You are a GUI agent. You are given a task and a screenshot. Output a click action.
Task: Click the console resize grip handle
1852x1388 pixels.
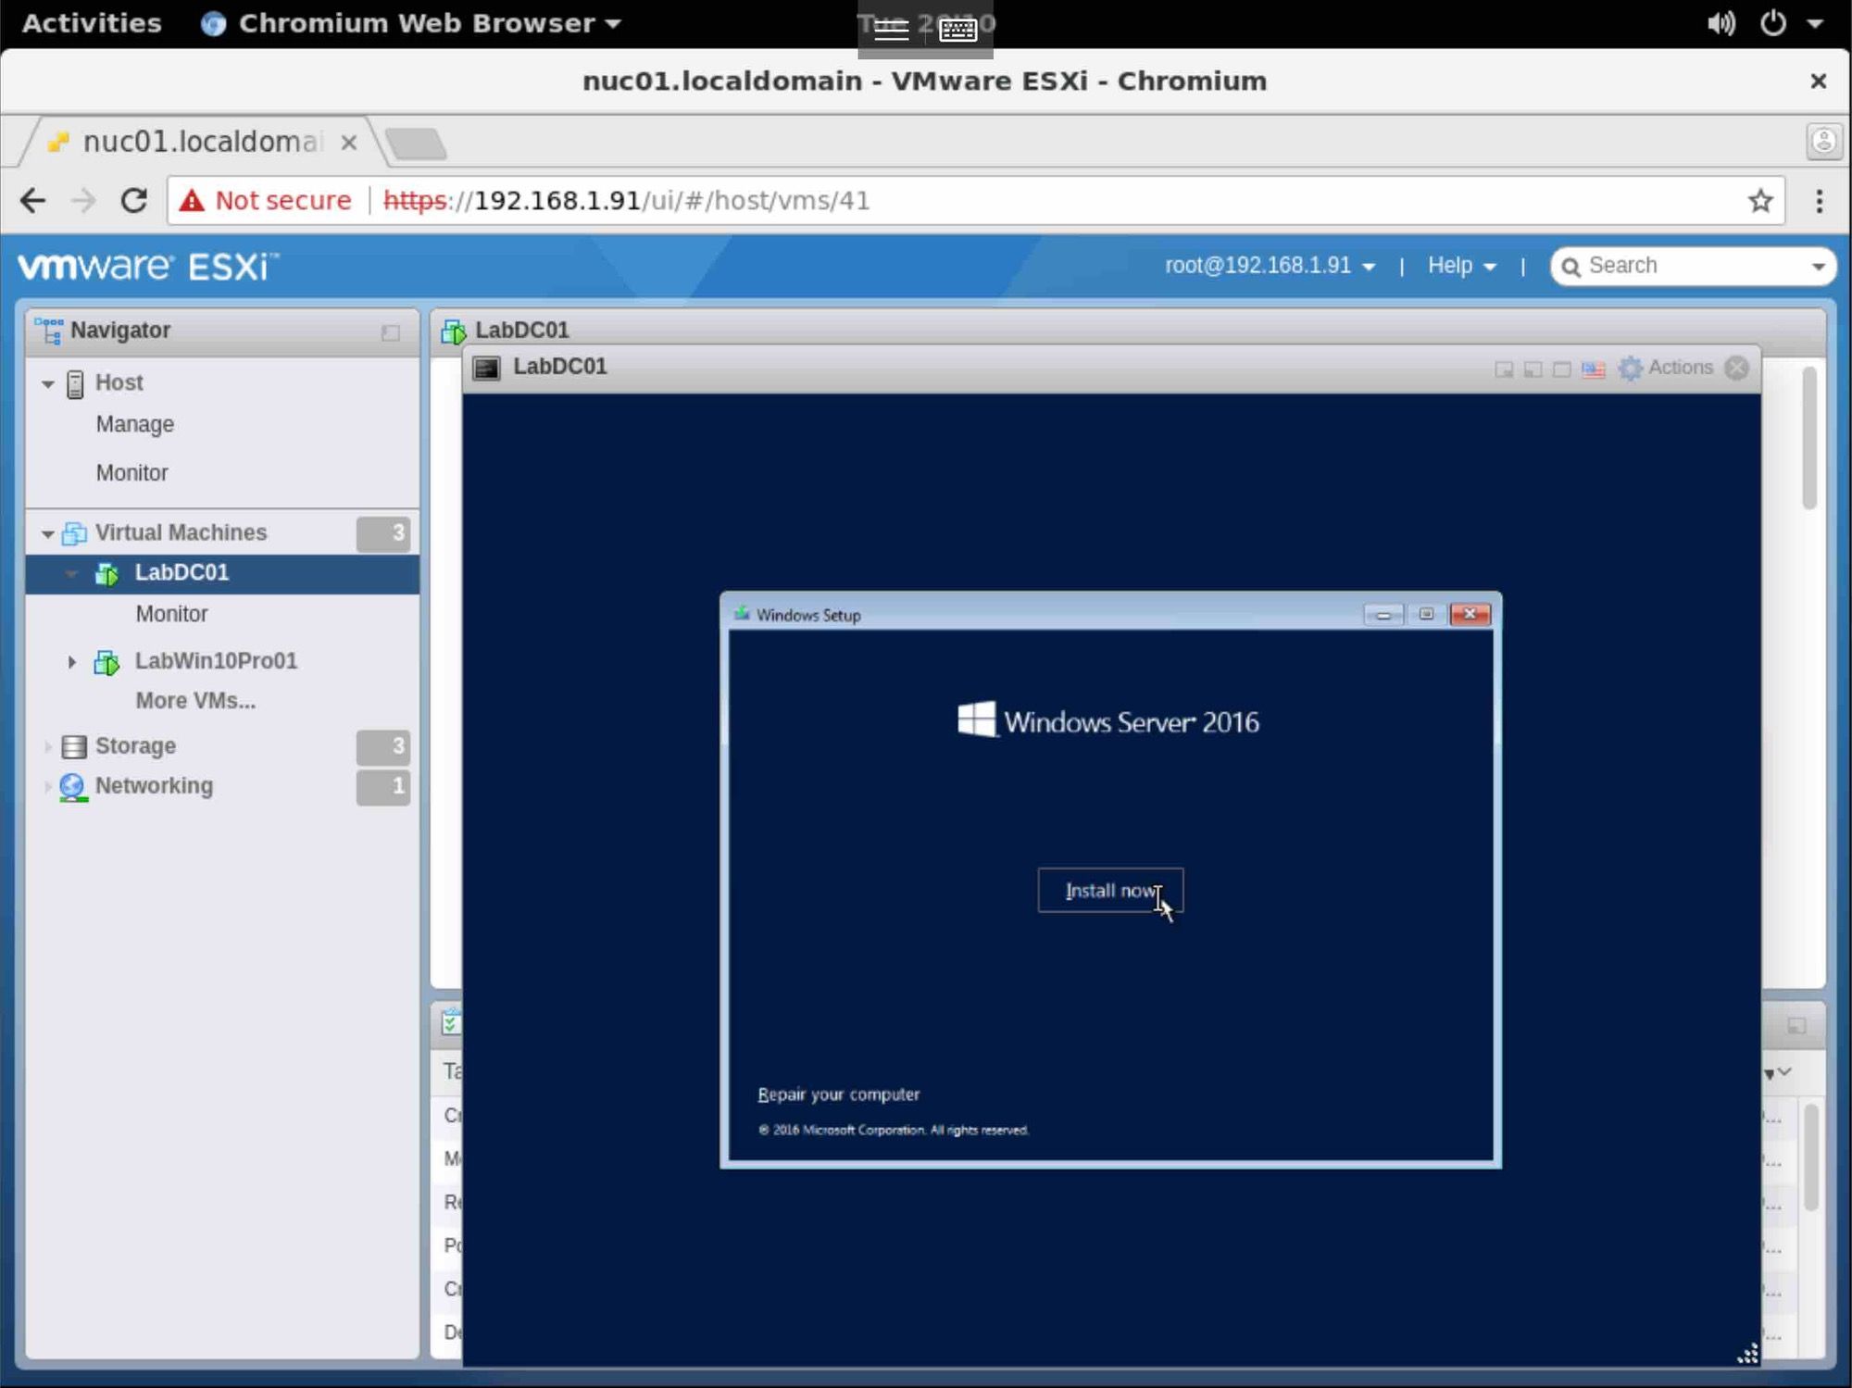coord(1747,1354)
